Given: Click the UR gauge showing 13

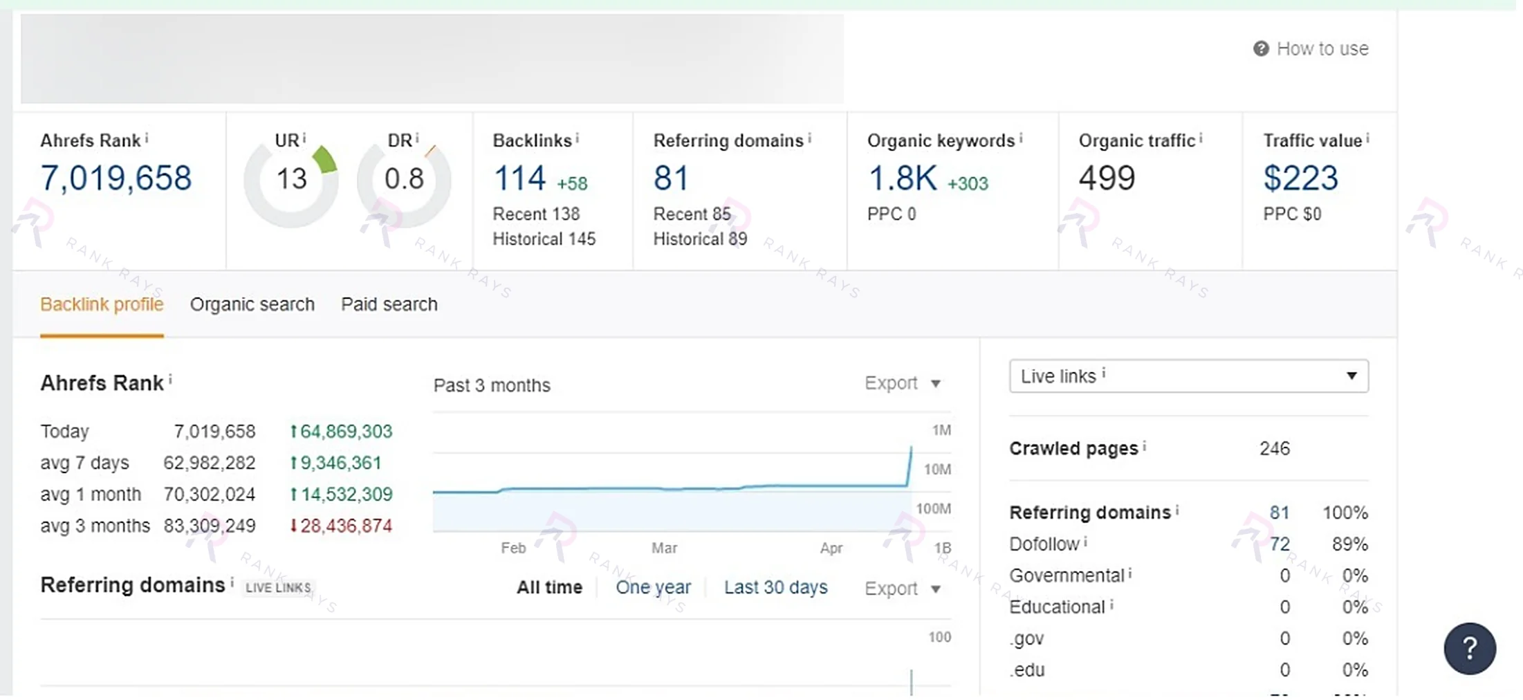Looking at the screenshot, I should click(291, 180).
